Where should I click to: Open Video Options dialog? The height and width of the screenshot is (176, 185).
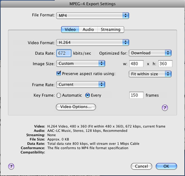coord(76,107)
